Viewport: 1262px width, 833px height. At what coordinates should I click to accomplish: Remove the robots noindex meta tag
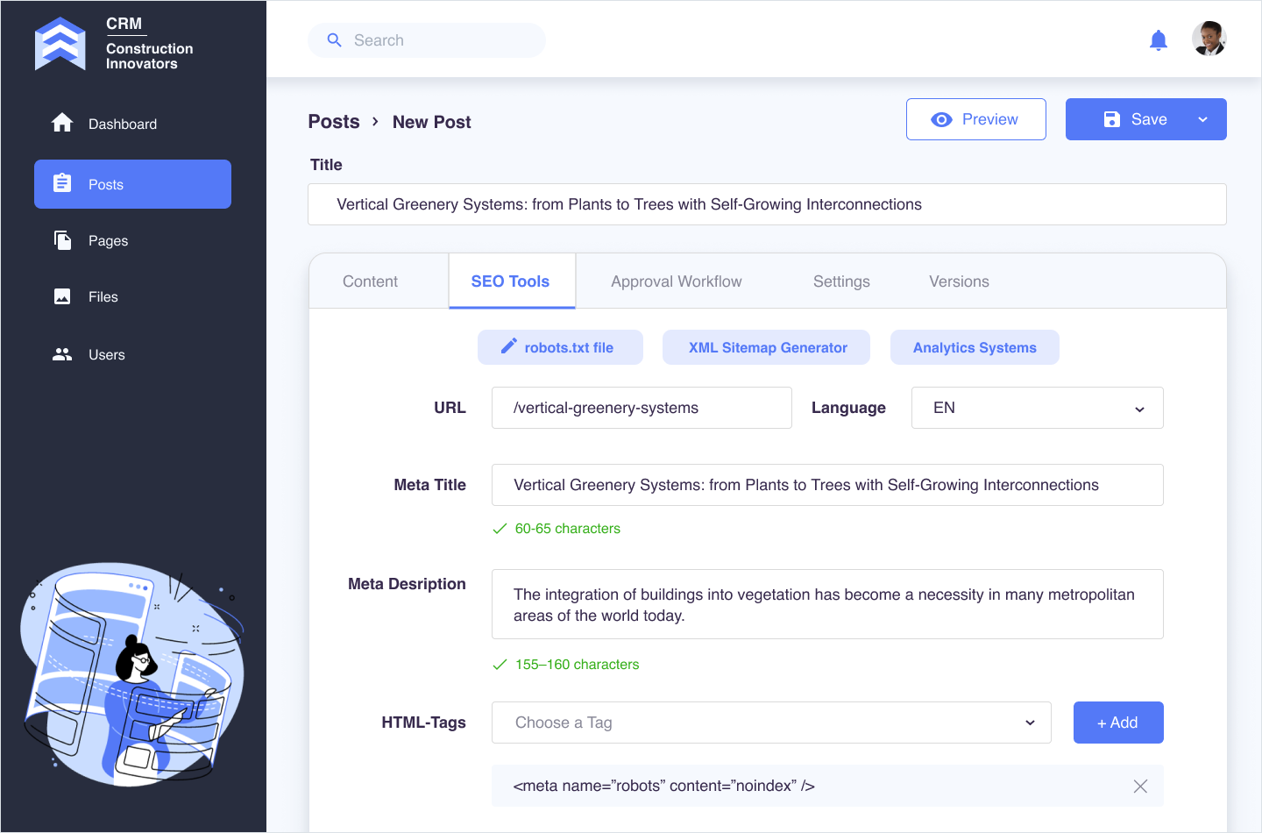point(1139,787)
